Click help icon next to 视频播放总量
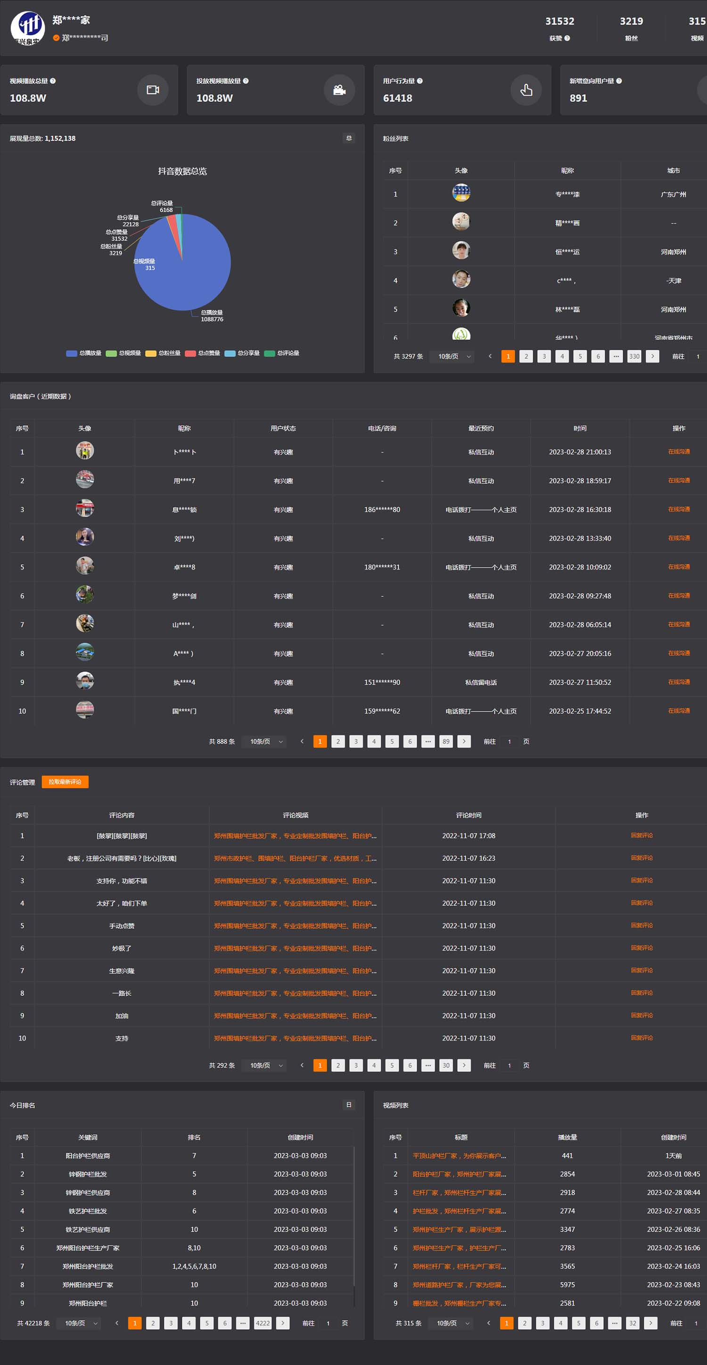This screenshot has height=1365, width=707. coord(53,81)
